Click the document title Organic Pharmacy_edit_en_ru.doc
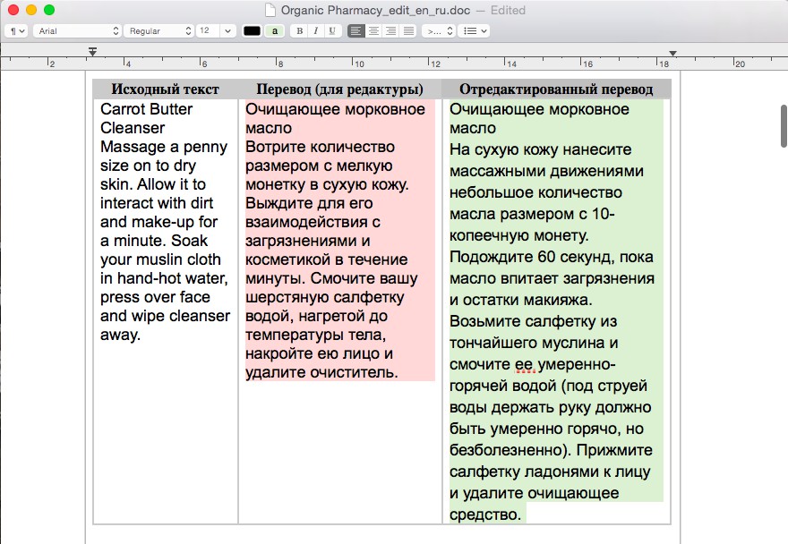The width and height of the screenshot is (788, 544). click(375, 10)
